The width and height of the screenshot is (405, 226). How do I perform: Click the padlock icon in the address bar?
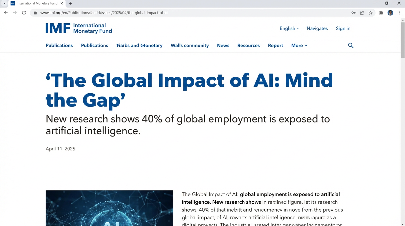(x=35, y=13)
